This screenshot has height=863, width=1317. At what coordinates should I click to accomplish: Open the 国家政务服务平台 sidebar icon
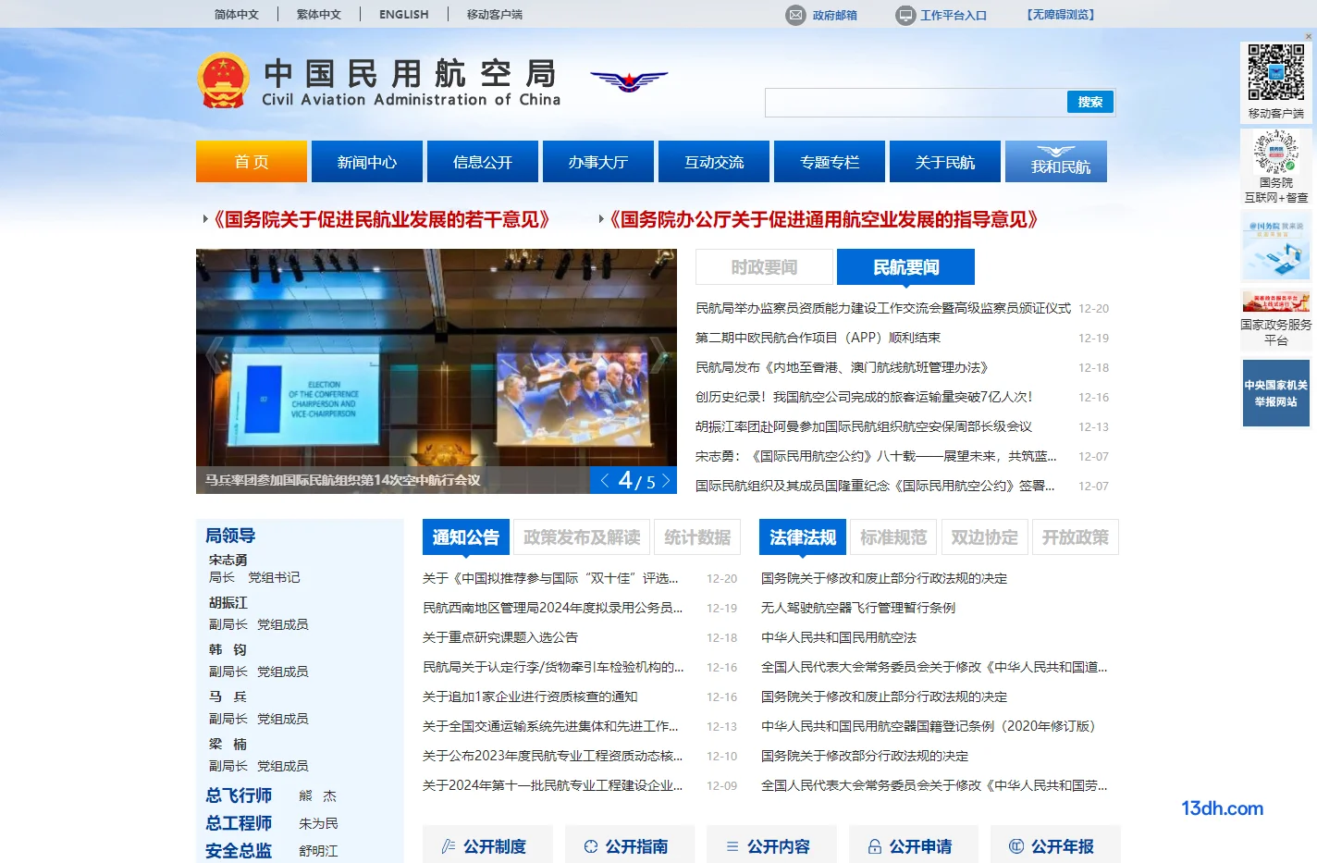coord(1275,302)
